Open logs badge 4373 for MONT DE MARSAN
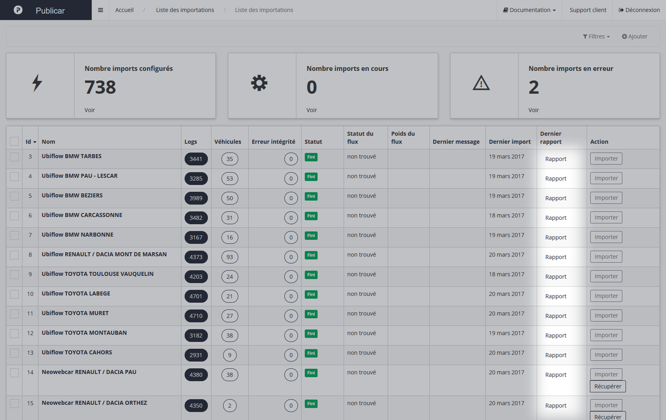666x420 pixels. [x=196, y=257]
